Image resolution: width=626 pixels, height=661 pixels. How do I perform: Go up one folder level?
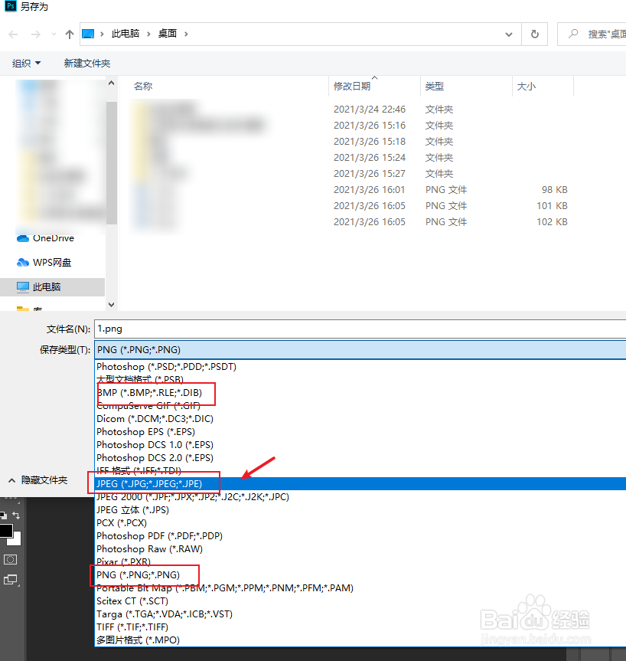70,34
